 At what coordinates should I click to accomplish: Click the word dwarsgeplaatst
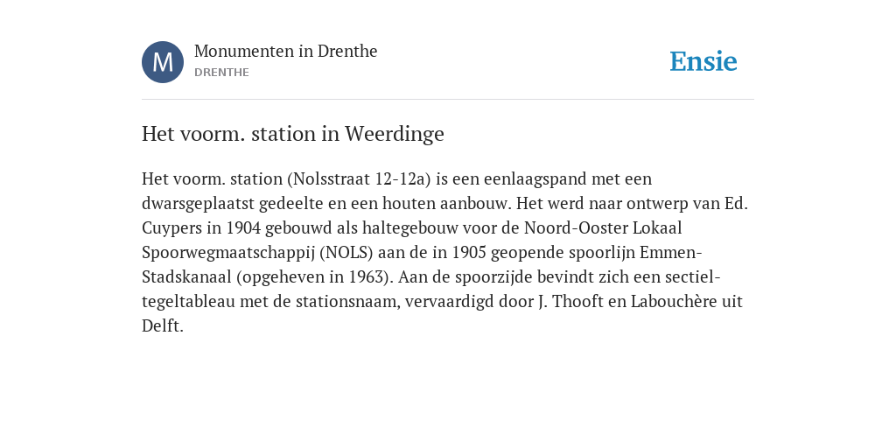[199, 204]
